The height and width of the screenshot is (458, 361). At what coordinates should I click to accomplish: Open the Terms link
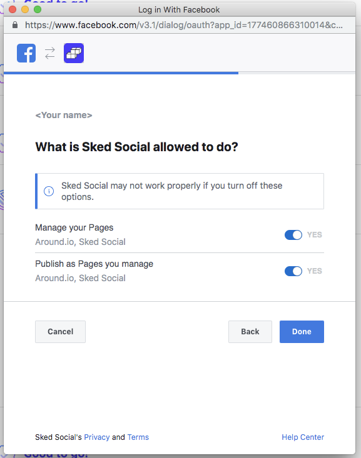point(138,437)
